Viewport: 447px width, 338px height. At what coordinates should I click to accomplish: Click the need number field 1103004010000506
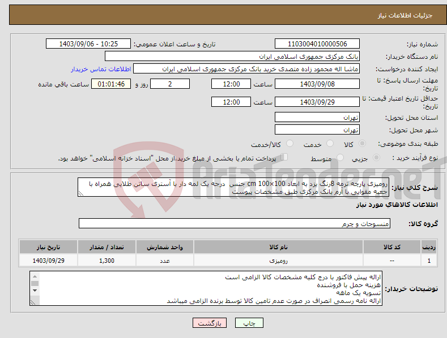[317, 44]
